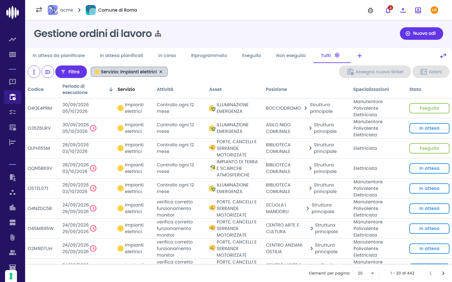Screen dimensions: 452x282
Task: Open the Riprogrammato tab
Action: pos(209,55)
